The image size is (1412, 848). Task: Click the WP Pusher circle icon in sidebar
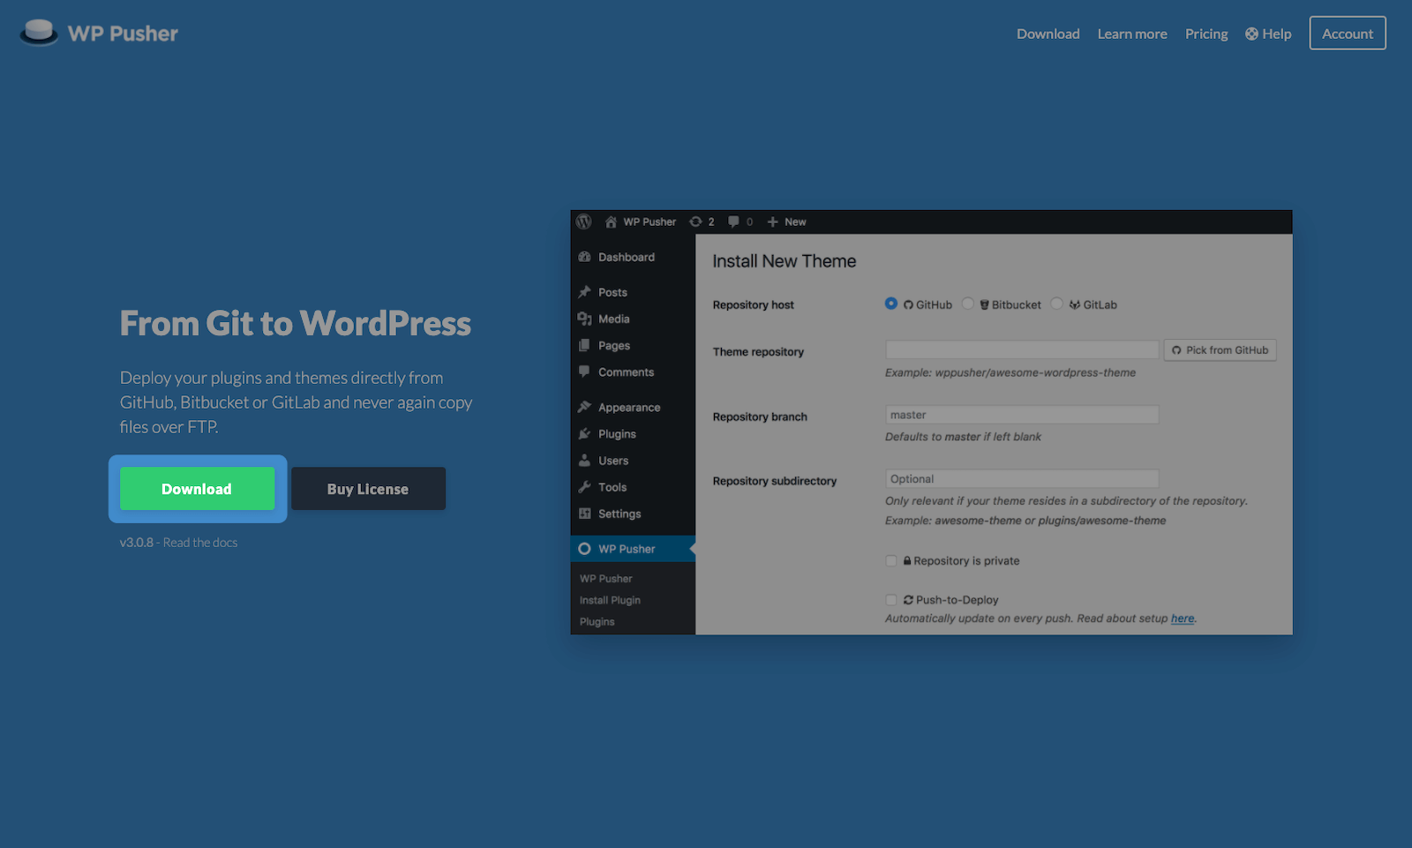(584, 549)
